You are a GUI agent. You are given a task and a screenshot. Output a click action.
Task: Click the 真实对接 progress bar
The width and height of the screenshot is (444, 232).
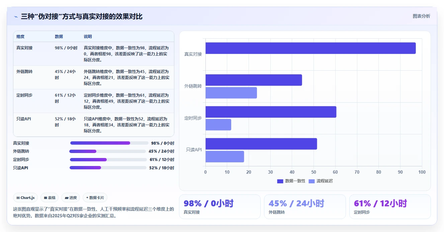click(109, 143)
